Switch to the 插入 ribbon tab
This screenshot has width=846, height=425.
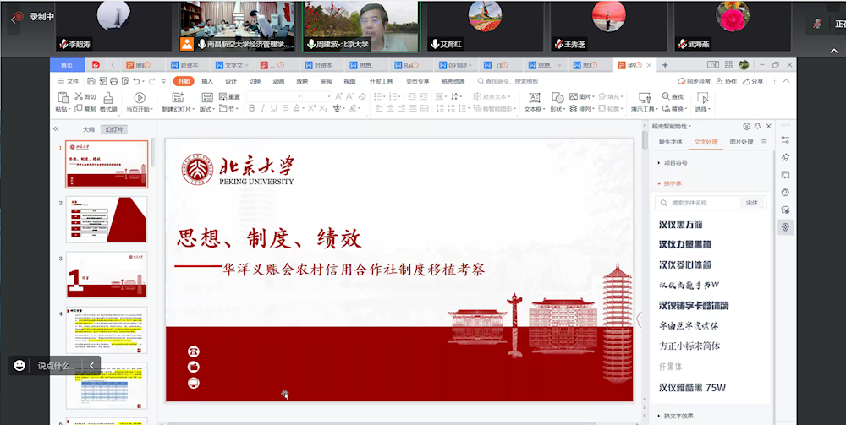(x=207, y=81)
